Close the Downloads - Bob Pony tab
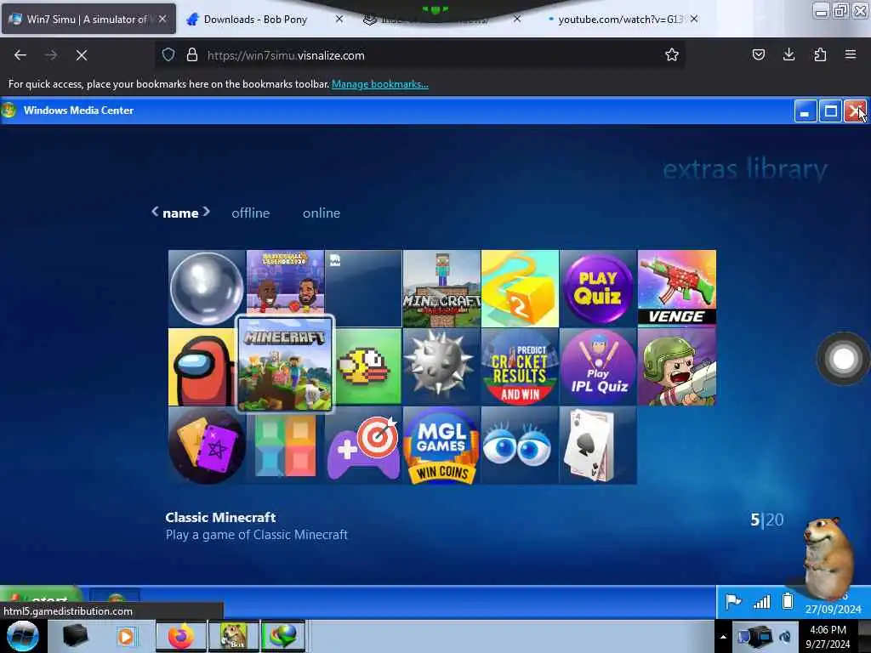The image size is (871, 653). (x=339, y=19)
